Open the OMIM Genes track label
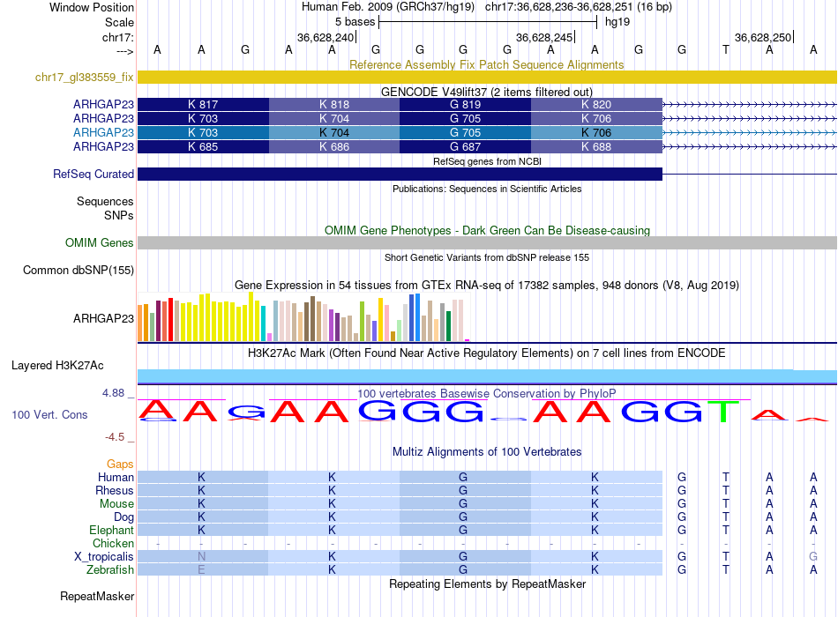Image resolution: width=838 pixels, height=617 pixels. pos(100,242)
